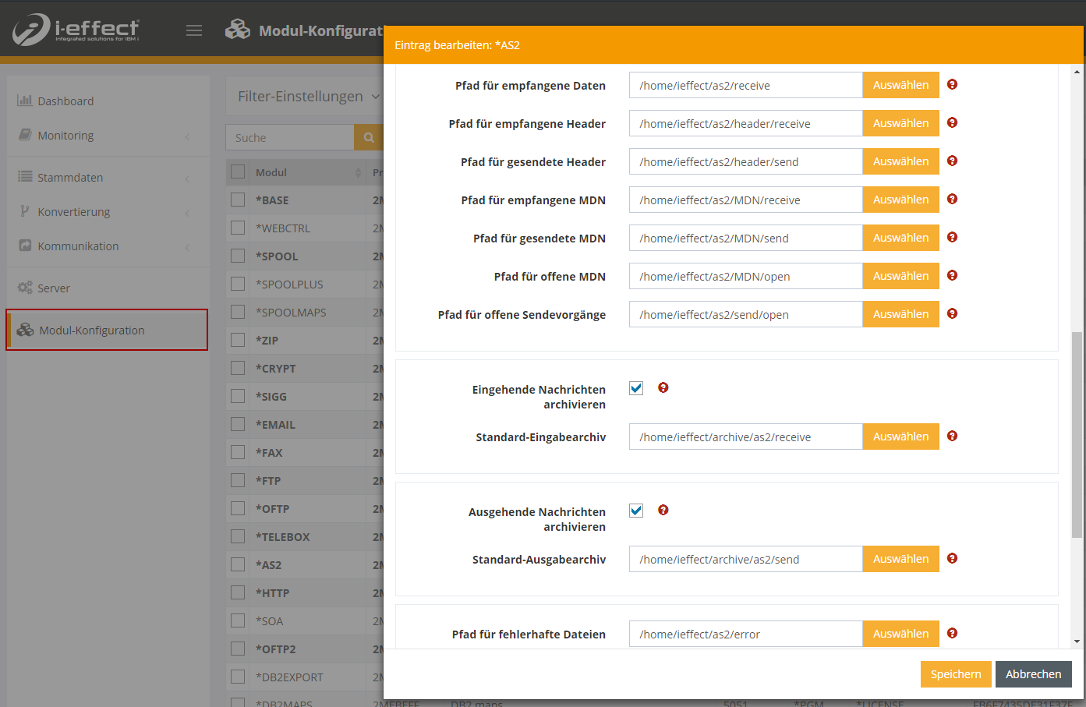Toggle Ausgehende Nachrichten archivieren checkbox
Viewport: 1086px width, 707px height.
(636, 511)
